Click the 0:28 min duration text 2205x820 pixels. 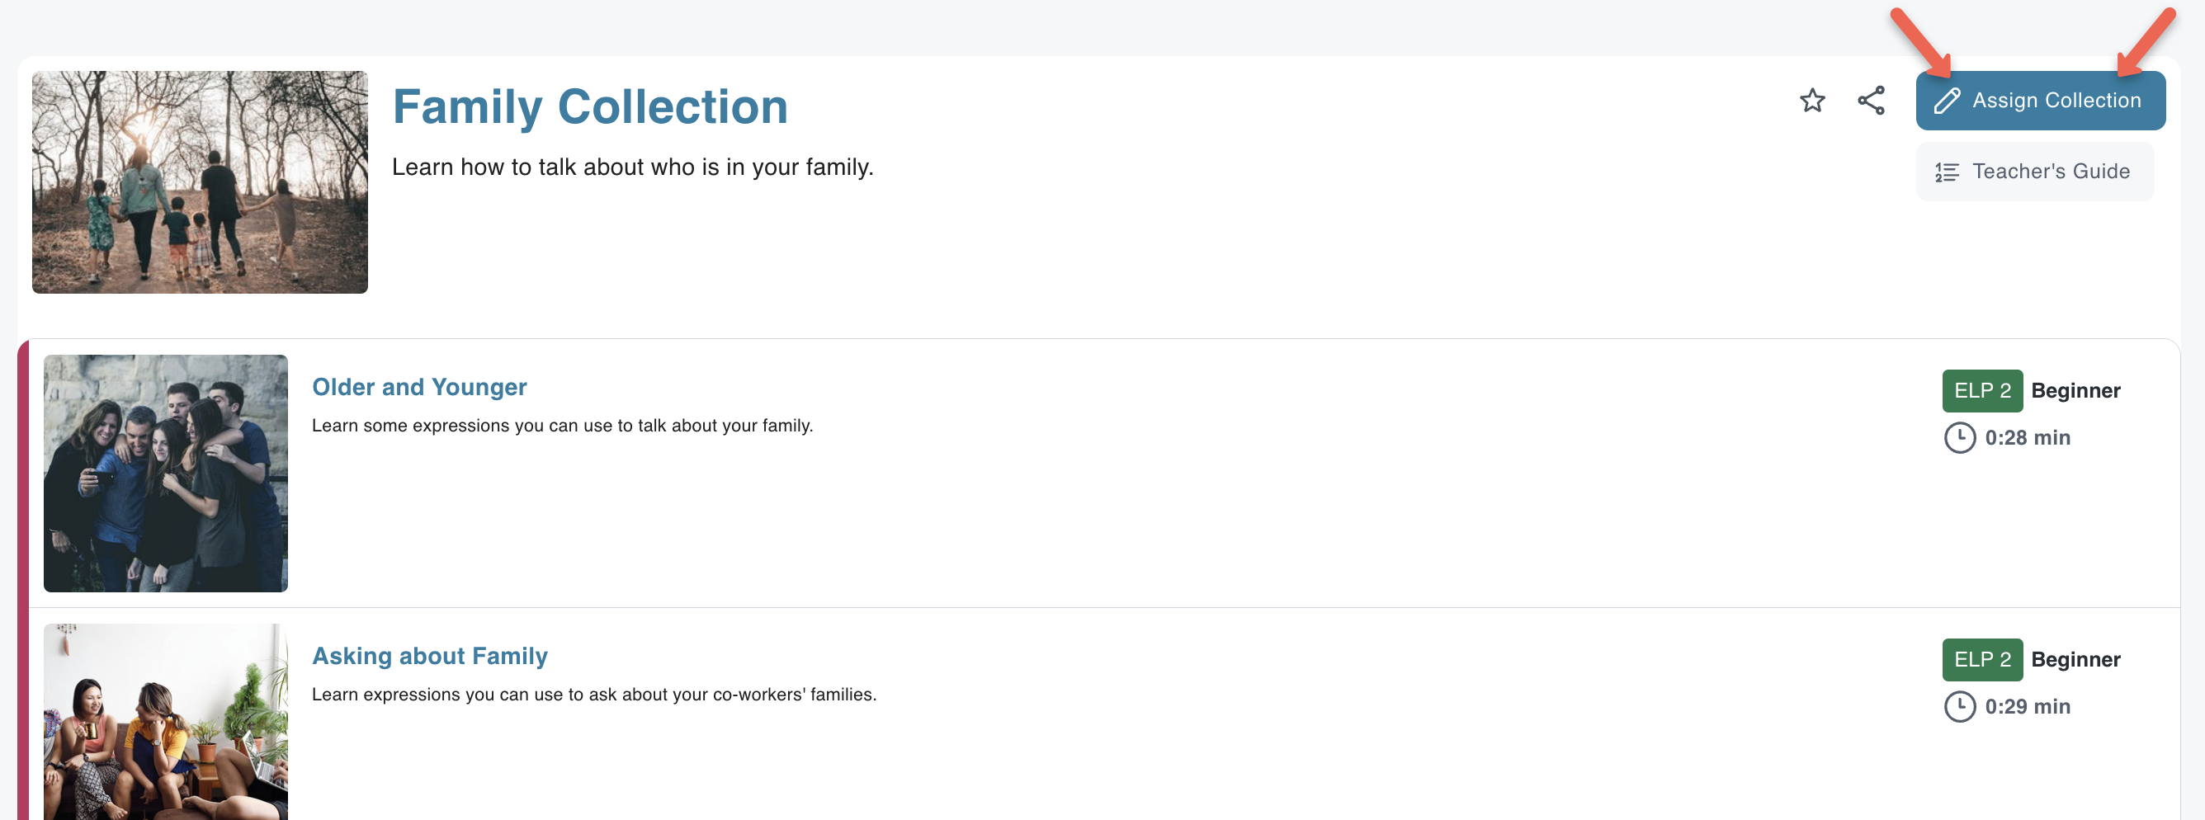(2027, 437)
